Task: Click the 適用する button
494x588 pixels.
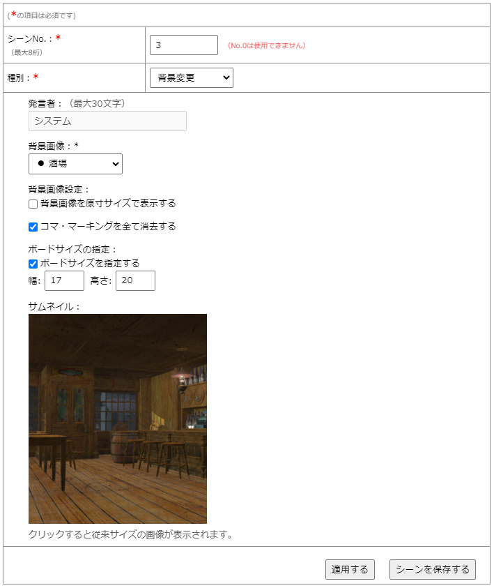Action: [x=350, y=569]
